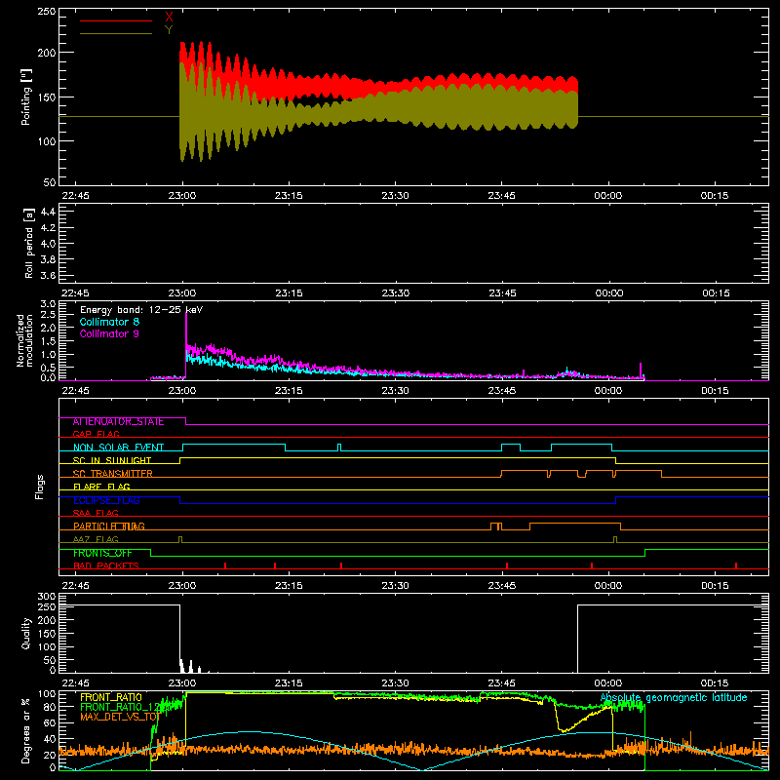Click the vertical Flags axis label
Screen dimensions: 780x780
pos(40,487)
